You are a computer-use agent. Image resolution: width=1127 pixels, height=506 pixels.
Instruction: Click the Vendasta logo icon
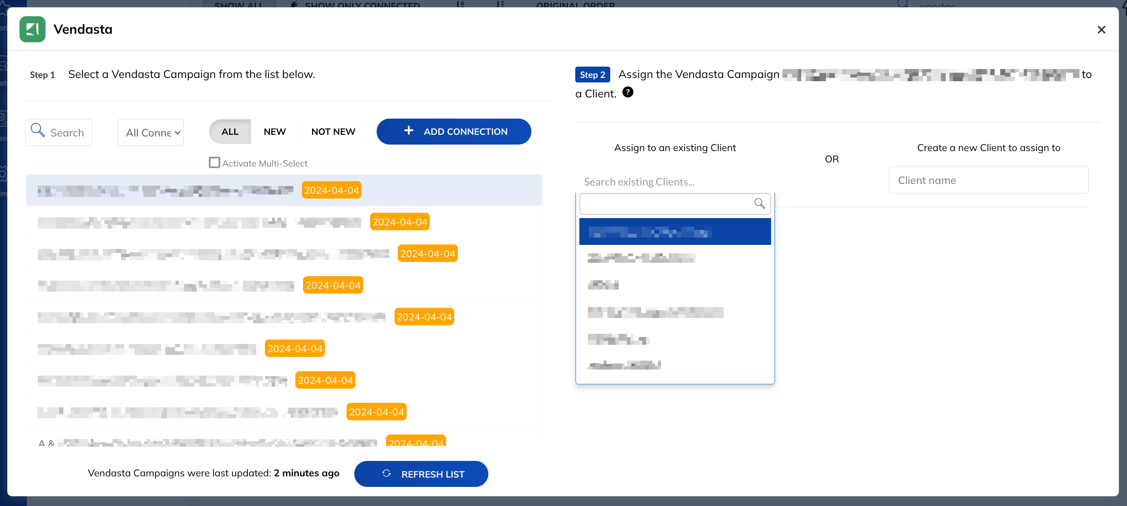[33, 29]
